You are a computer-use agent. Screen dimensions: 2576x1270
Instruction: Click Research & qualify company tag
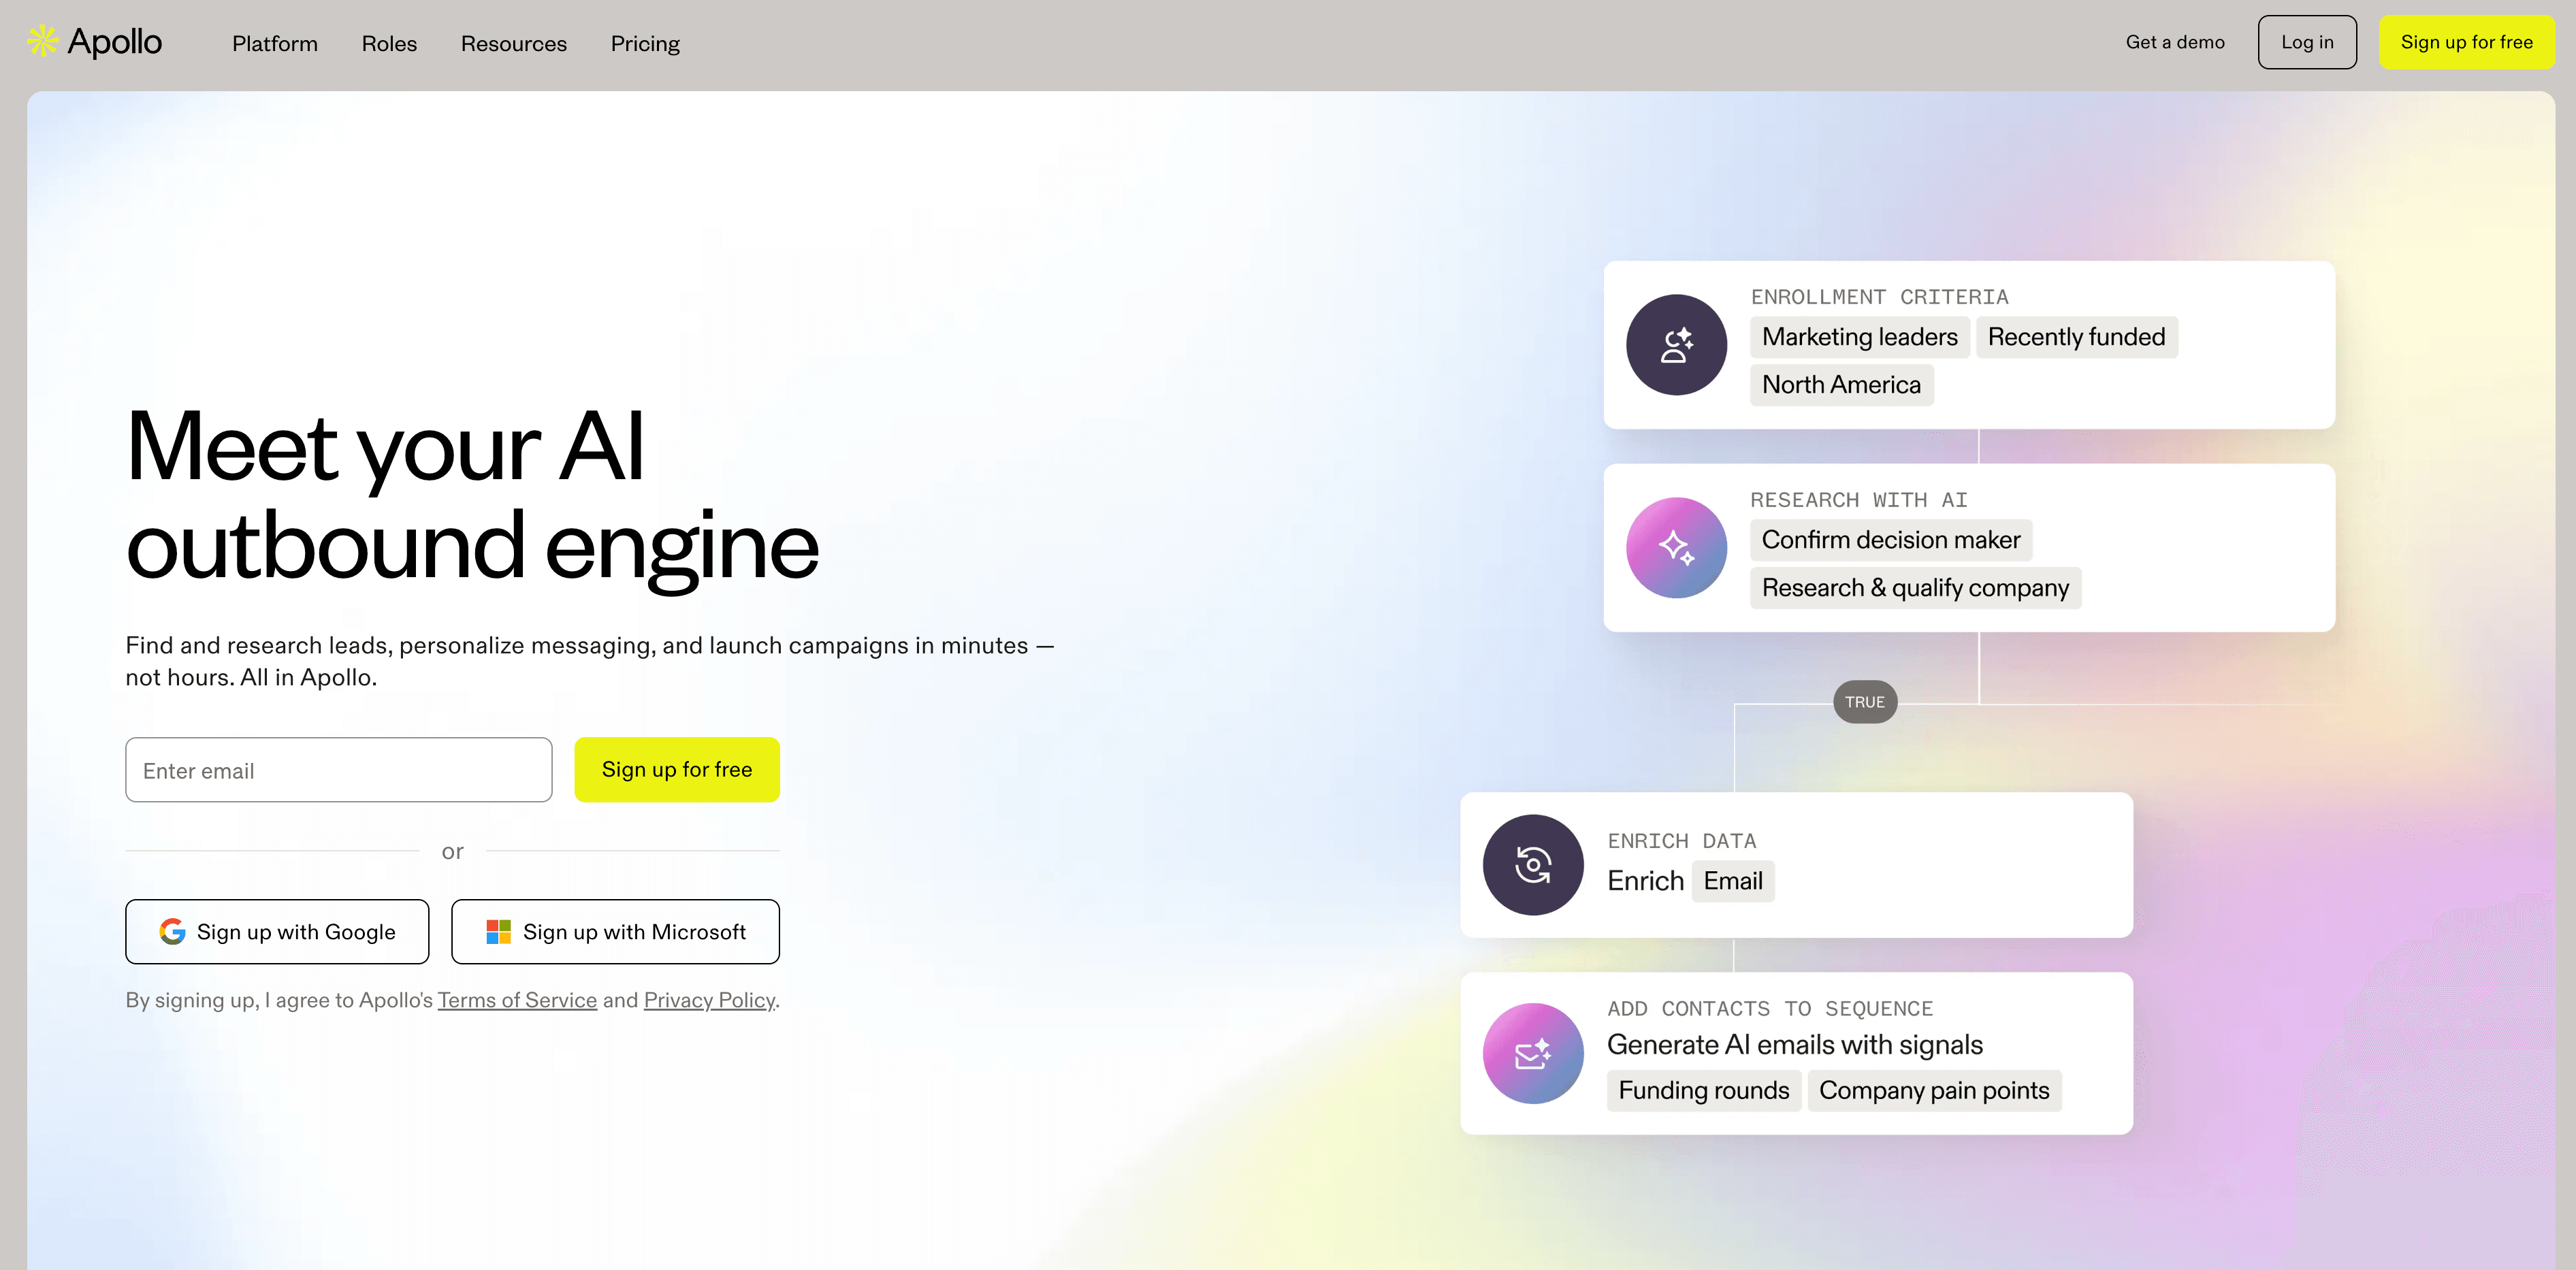[1916, 588]
